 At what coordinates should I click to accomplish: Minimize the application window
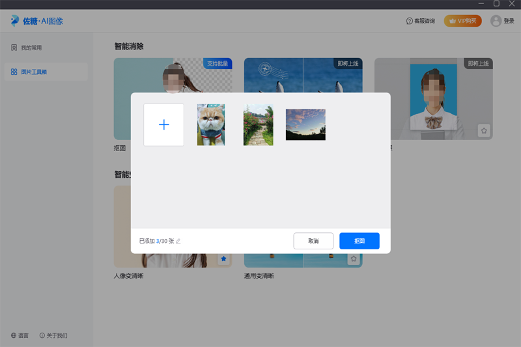pyautogui.click(x=480, y=5)
